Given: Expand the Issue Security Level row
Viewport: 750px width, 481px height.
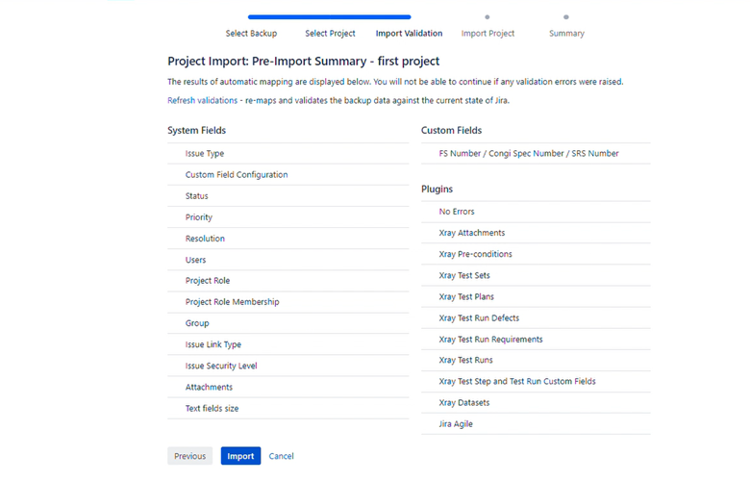Looking at the screenshot, I should tap(221, 366).
